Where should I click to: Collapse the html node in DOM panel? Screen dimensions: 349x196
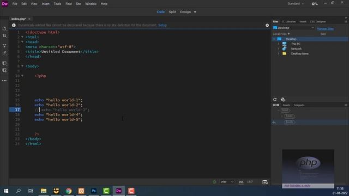tap(279, 110)
